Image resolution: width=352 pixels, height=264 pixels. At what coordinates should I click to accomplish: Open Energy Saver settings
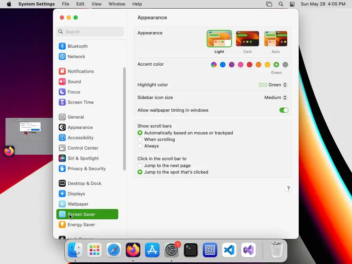click(87, 225)
